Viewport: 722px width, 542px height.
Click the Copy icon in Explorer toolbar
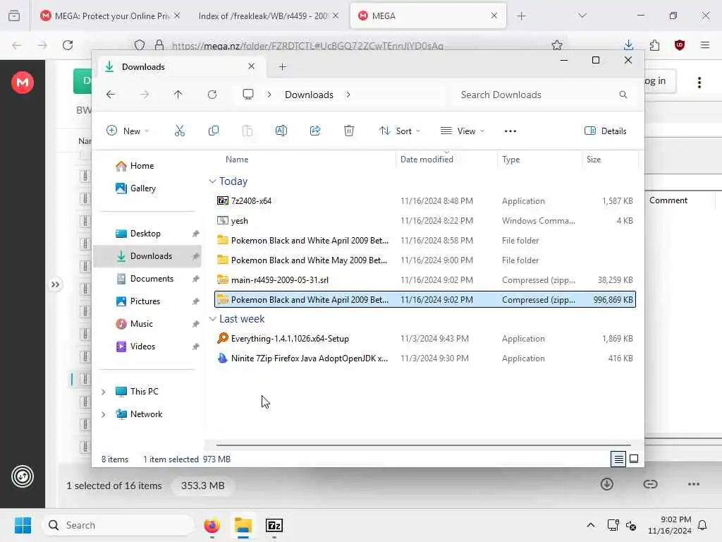[213, 131]
